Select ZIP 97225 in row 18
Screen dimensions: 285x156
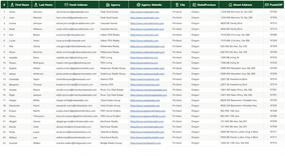point(273,105)
